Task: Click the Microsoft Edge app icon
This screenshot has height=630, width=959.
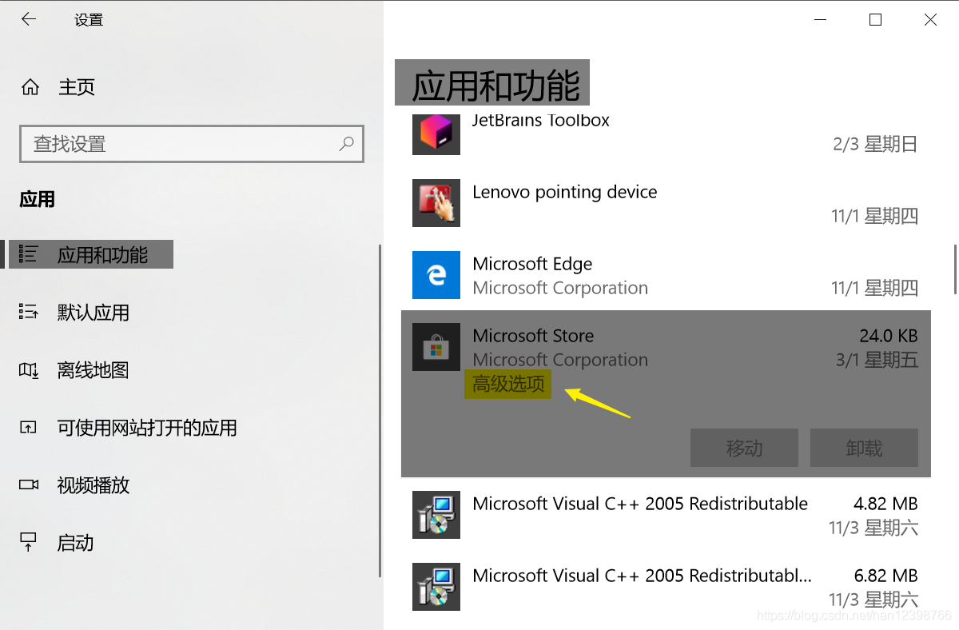Action: pos(436,275)
